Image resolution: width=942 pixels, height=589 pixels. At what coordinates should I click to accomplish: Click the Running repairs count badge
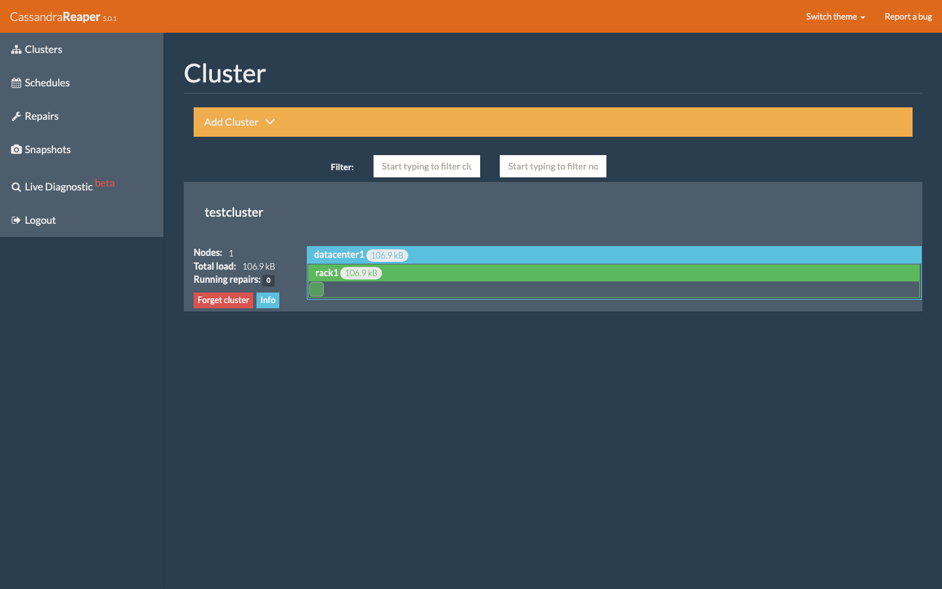coord(268,280)
